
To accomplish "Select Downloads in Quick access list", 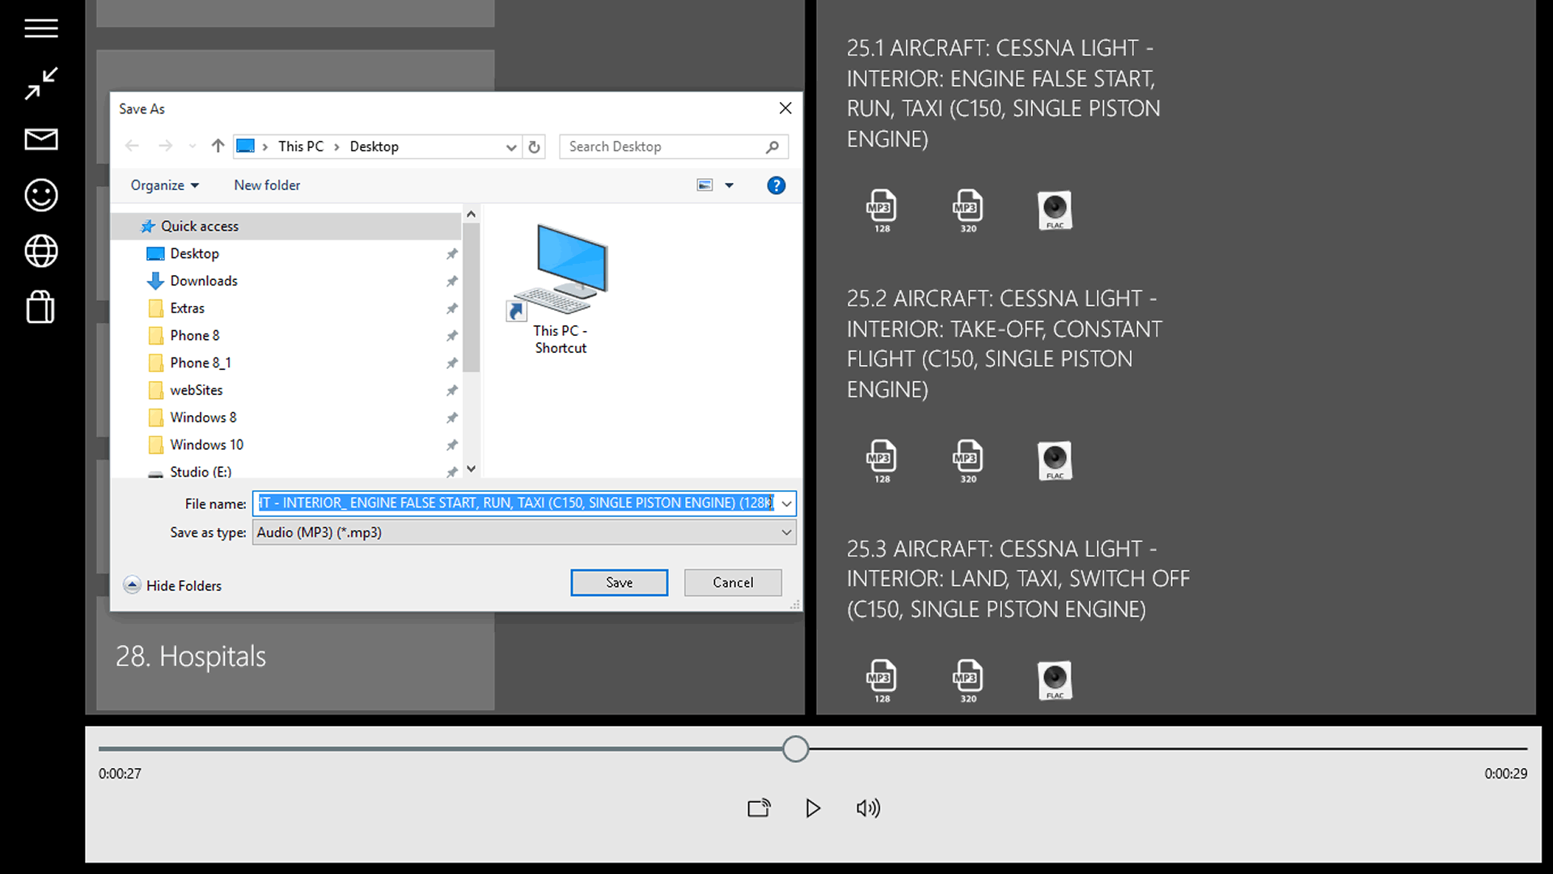I will point(204,281).
